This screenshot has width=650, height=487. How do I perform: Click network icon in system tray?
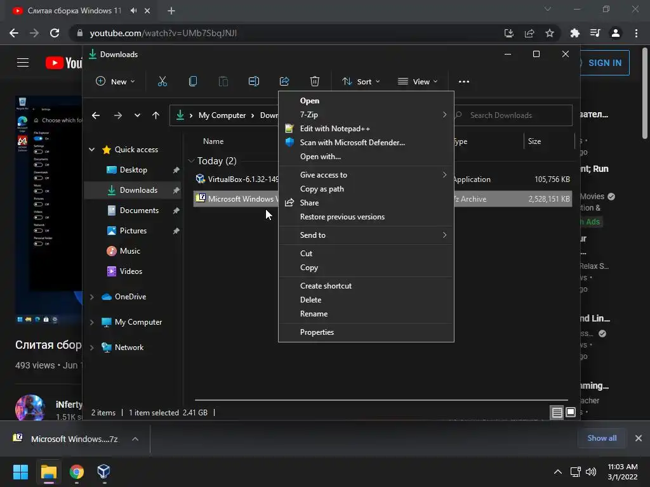pos(575,472)
